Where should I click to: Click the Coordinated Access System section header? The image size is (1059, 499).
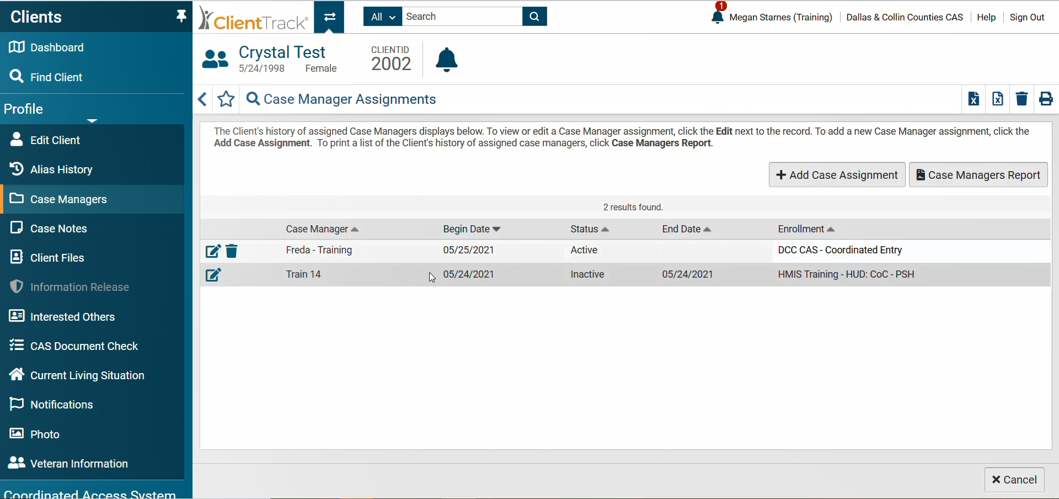click(x=90, y=493)
